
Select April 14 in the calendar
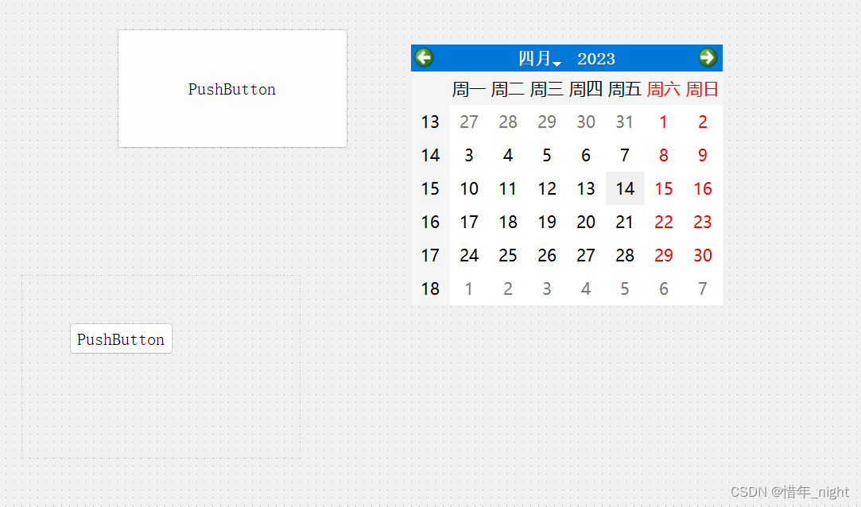click(625, 188)
